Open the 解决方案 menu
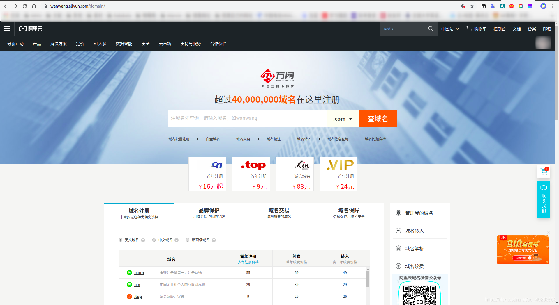Screen dimensions: 559x305 click(59, 44)
